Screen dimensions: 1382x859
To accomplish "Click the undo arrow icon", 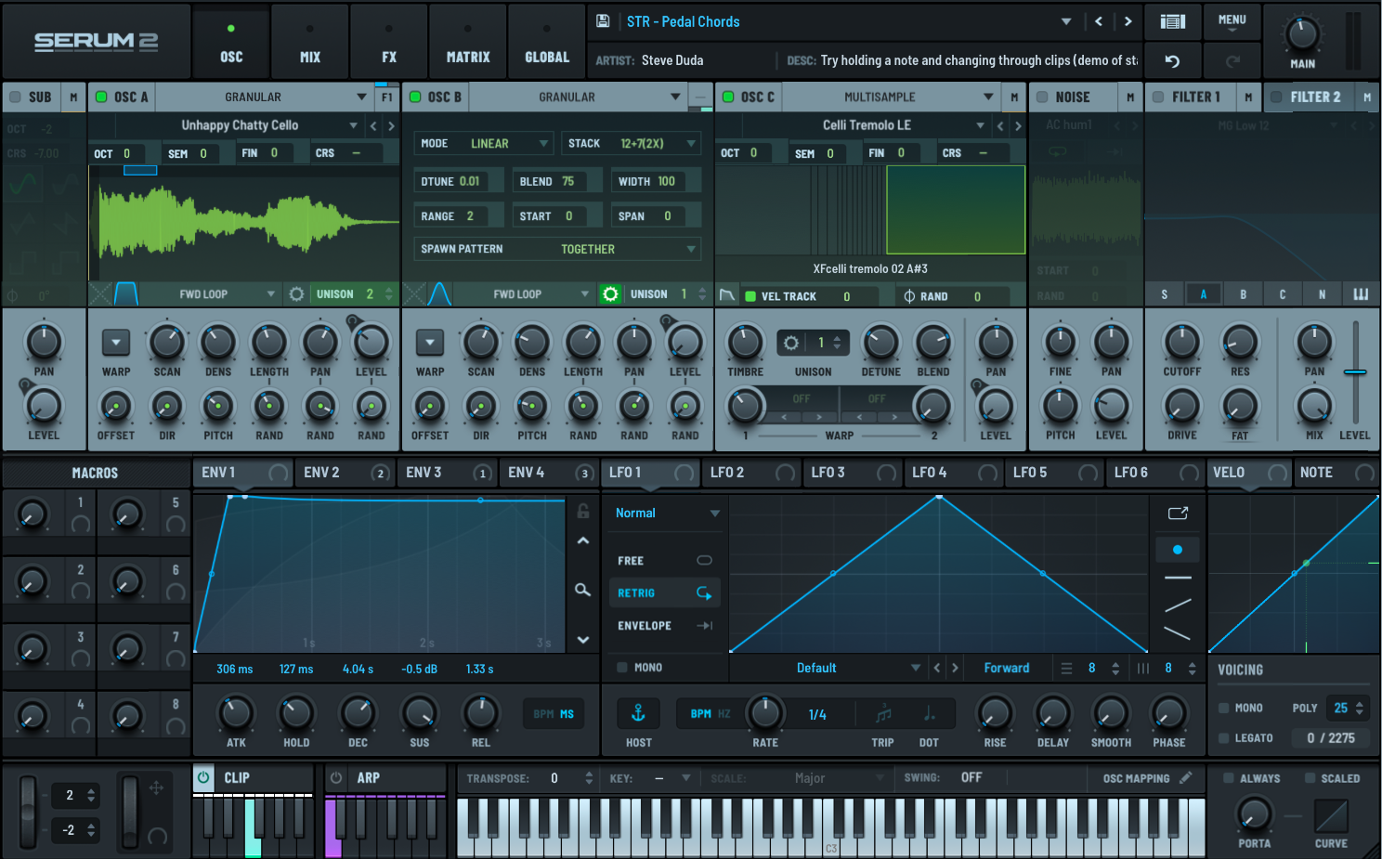I will click(x=1172, y=61).
